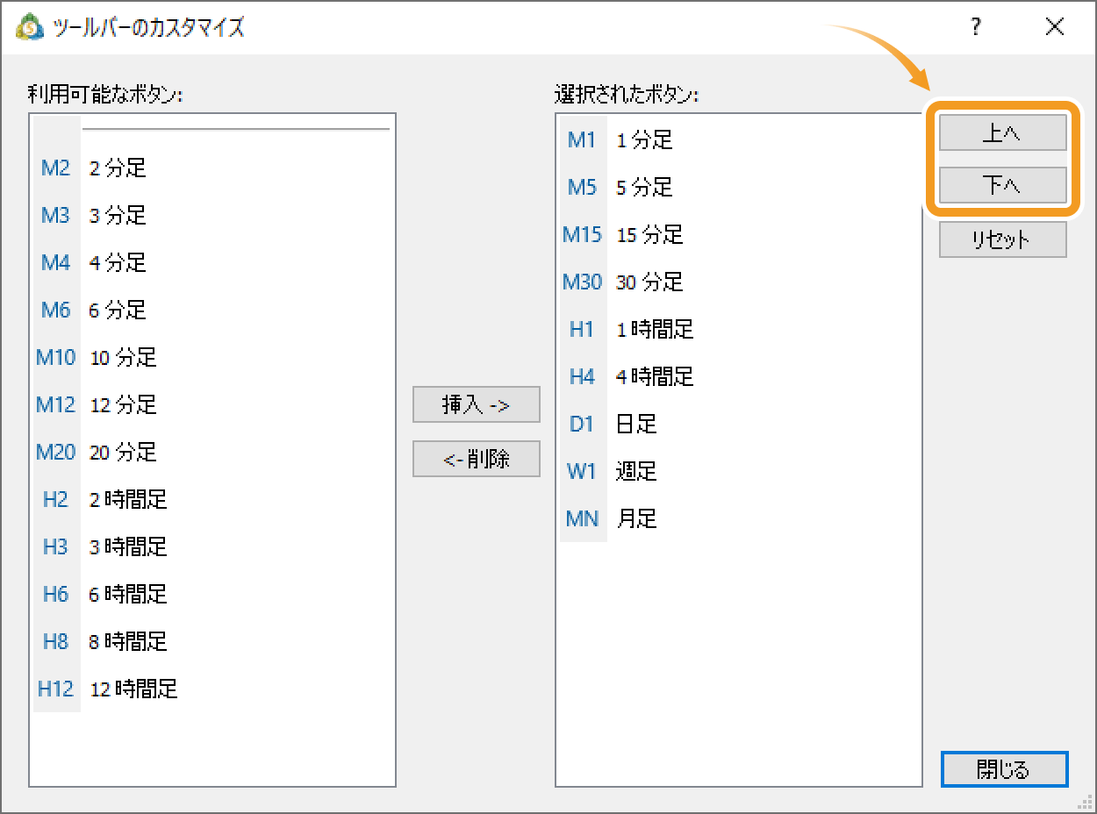Select the D1 icon in selected buttons
This screenshot has width=1097, height=814.
[x=582, y=425]
